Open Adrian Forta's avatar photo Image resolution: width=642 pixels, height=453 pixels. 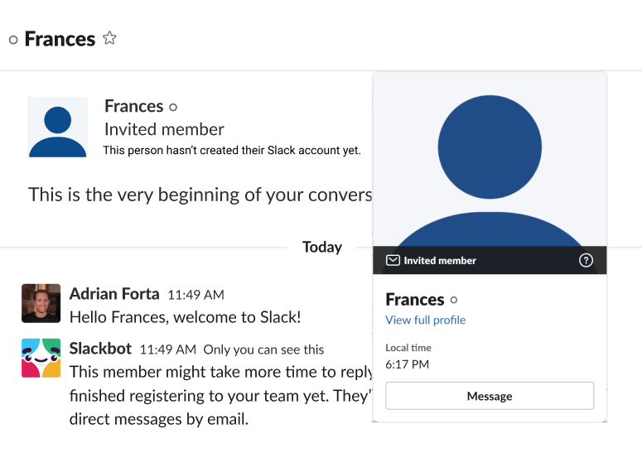(x=41, y=303)
